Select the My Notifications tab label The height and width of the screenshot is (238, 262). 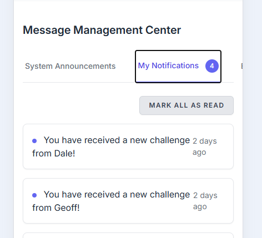[168, 65]
